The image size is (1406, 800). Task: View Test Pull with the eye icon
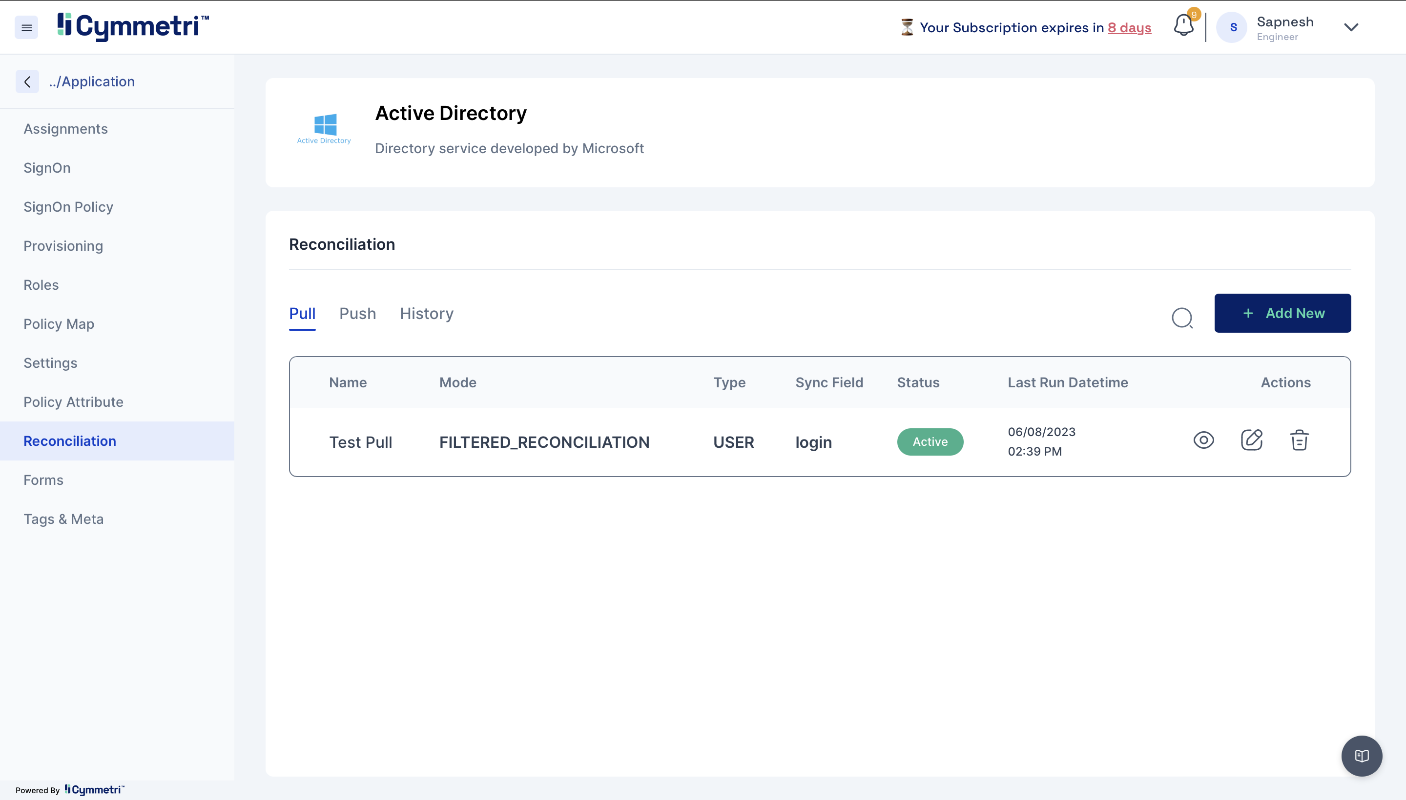click(x=1203, y=440)
